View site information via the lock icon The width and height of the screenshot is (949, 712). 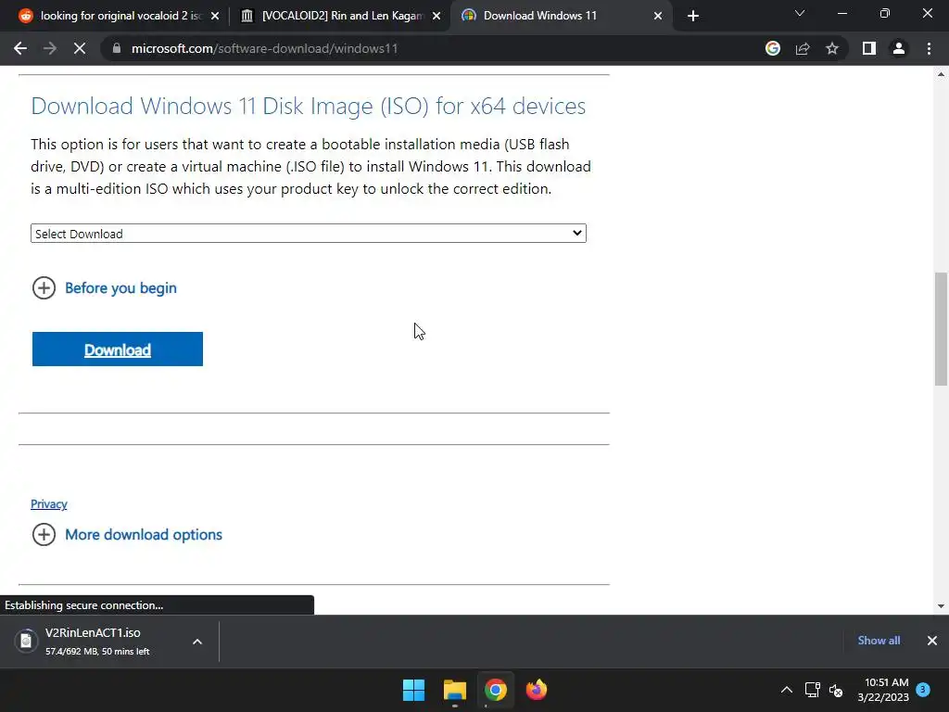116,48
